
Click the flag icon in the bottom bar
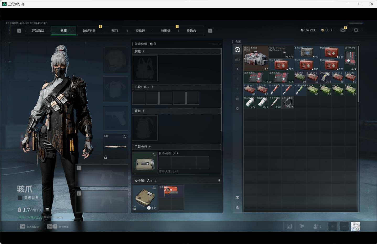pyautogui.click(x=302, y=226)
